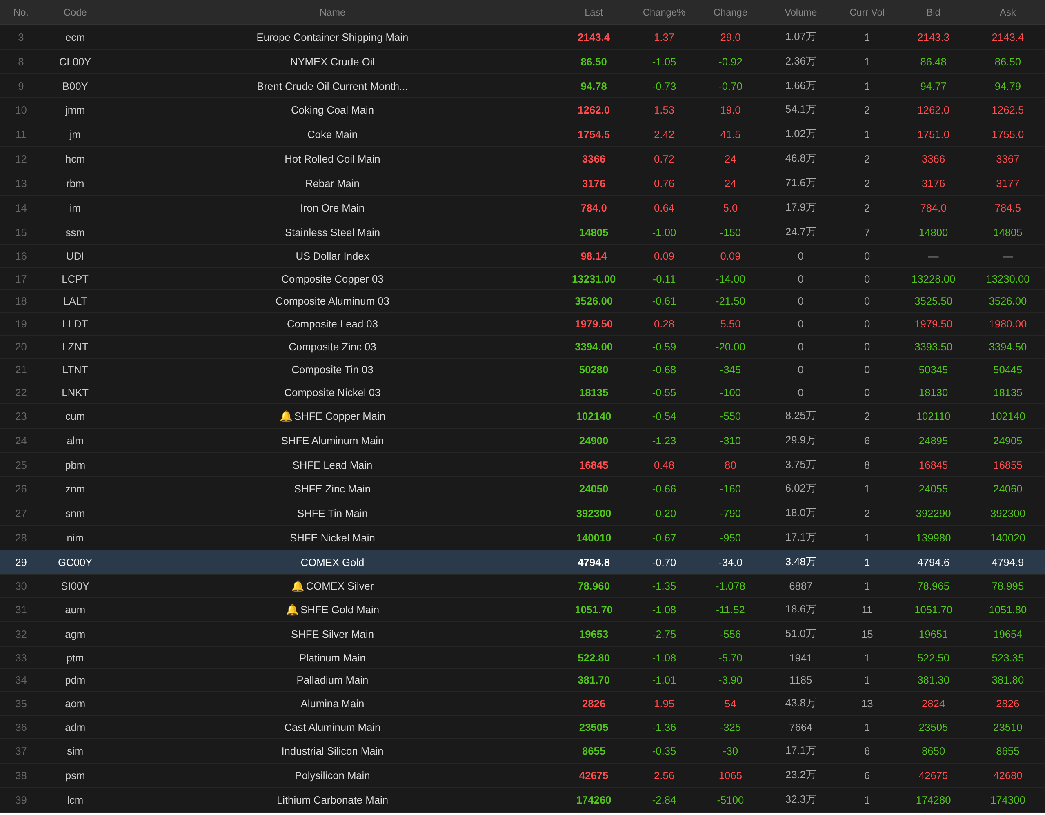Click the Bid column header
This screenshot has width=1045, height=815.
[933, 12]
